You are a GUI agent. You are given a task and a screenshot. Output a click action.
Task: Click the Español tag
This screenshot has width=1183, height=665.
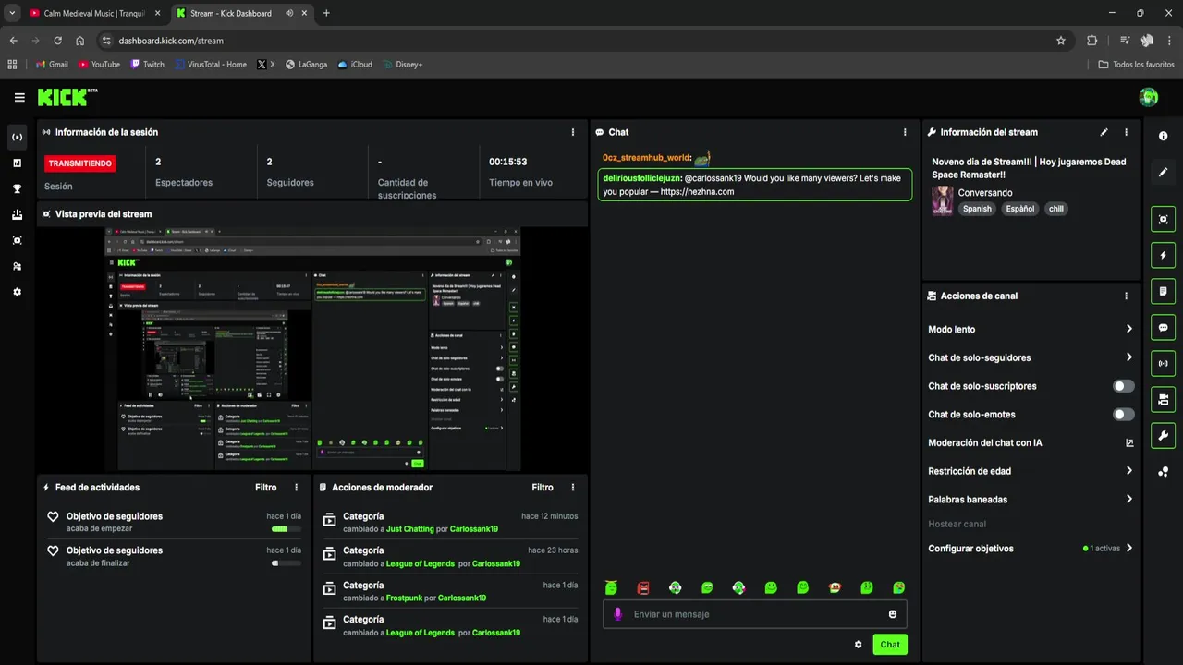pyautogui.click(x=1020, y=209)
